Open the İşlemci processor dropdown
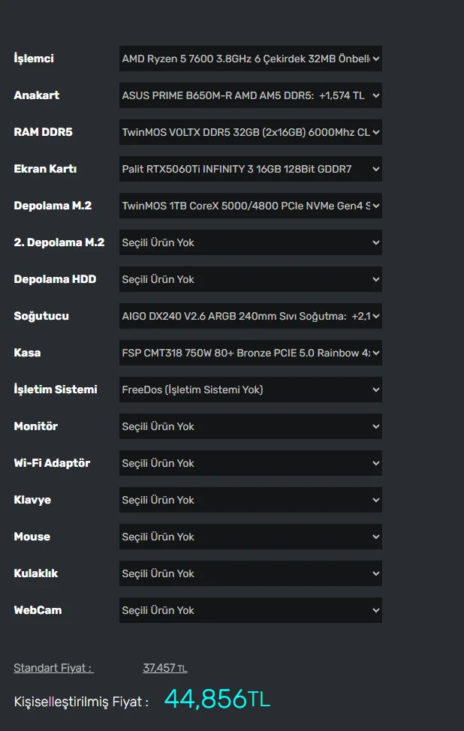Image resolution: width=464 pixels, height=731 pixels. coord(250,59)
